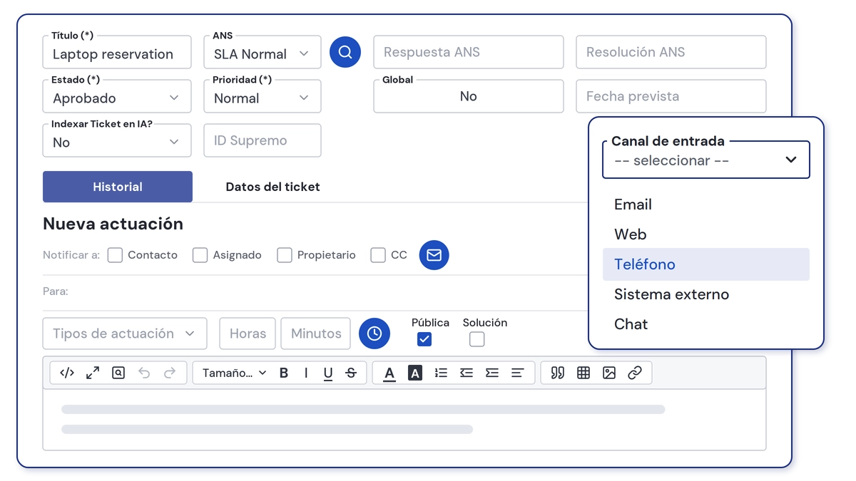Insert a link using the chain icon
The image size is (856, 481).
635,373
